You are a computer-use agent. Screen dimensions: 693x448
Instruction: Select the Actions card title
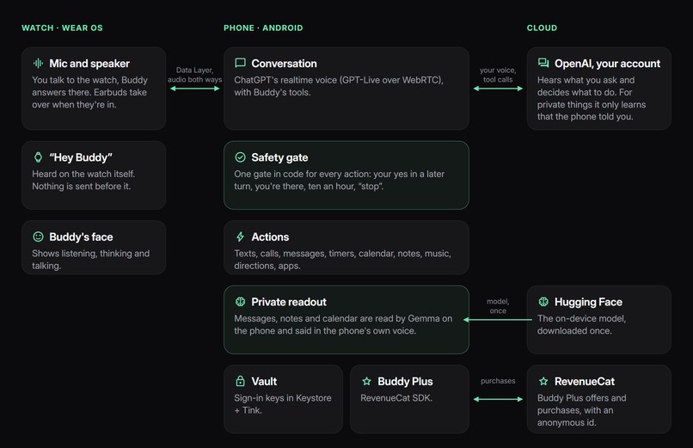click(x=270, y=237)
